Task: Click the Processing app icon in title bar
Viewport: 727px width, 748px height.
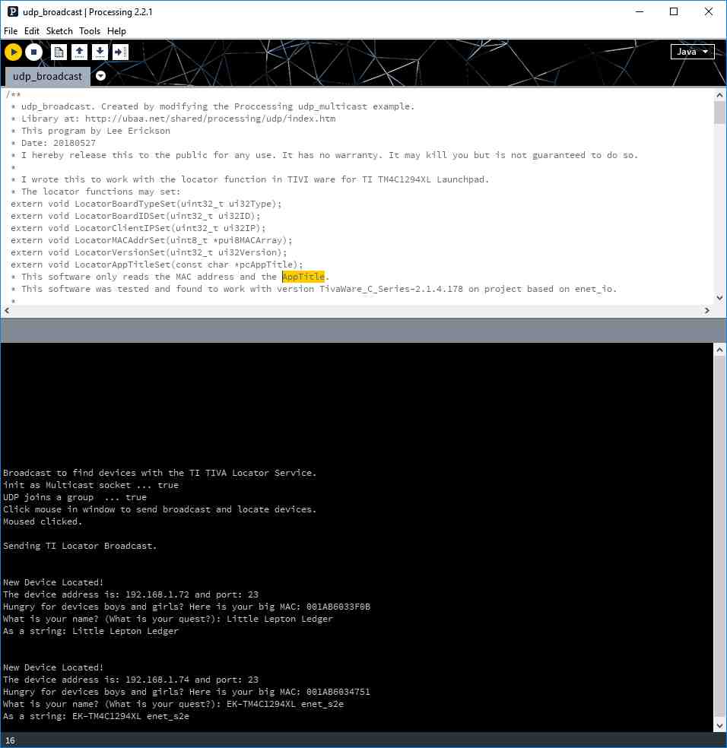Action: 13,11
